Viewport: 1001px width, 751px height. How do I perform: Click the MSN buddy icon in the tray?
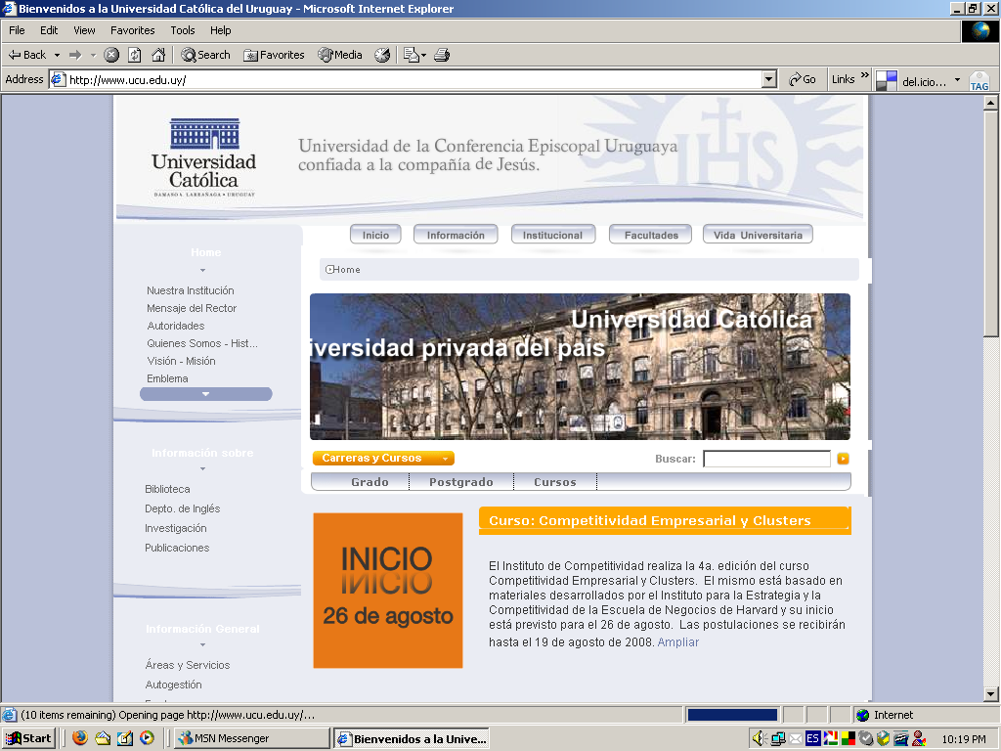[x=919, y=739]
